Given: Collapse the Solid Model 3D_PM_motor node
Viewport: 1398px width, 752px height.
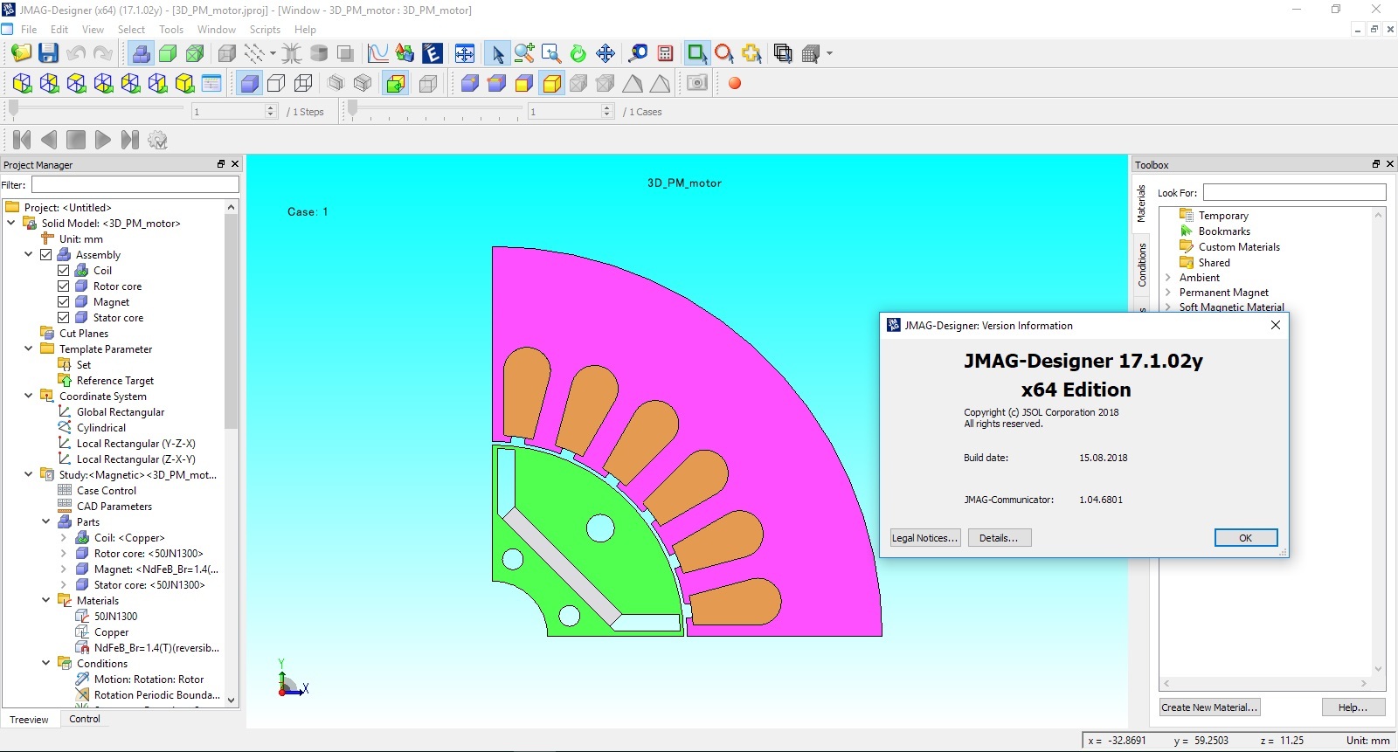Looking at the screenshot, I should pyautogui.click(x=11, y=223).
